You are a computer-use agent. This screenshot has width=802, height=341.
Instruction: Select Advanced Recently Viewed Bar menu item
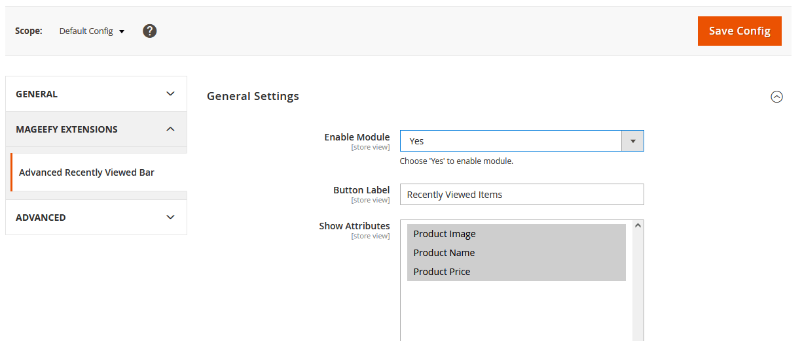[x=86, y=172]
